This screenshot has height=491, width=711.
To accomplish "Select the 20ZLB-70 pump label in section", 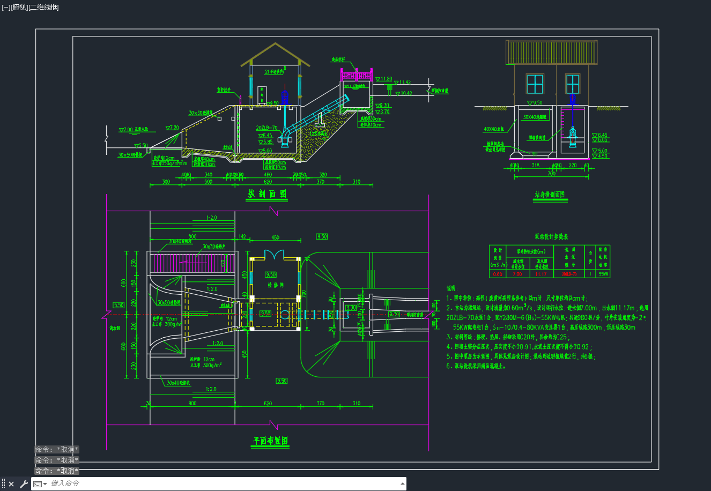I will click(x=266, y=129).
